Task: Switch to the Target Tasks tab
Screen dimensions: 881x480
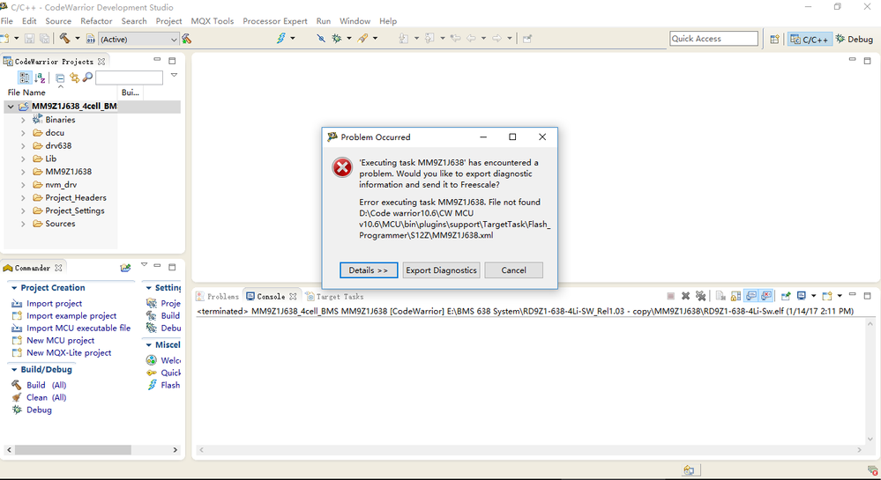Action: coord(334,297)
